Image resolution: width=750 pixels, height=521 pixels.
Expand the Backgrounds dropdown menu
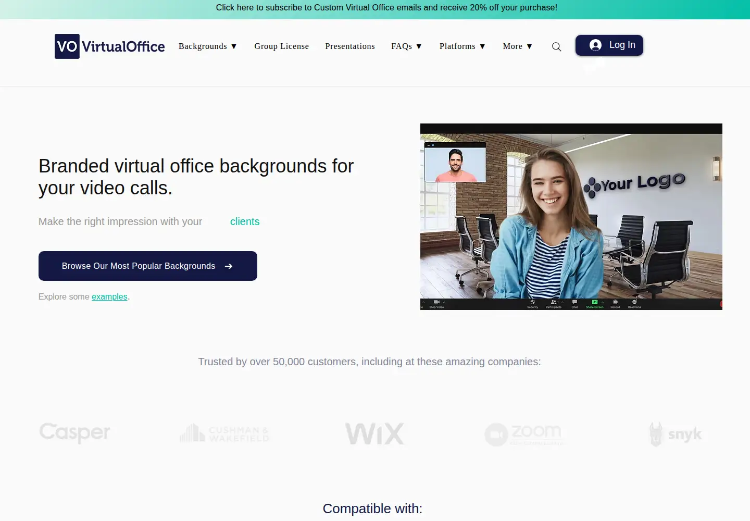[x=208, y=46]
